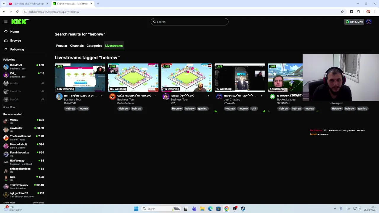Click the chill tag on K0nkaMc's stream
379x213 pixels.
[254, 109]
